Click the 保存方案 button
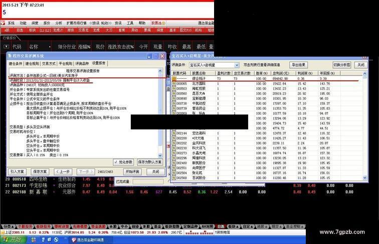 click(x=40, y=171)
